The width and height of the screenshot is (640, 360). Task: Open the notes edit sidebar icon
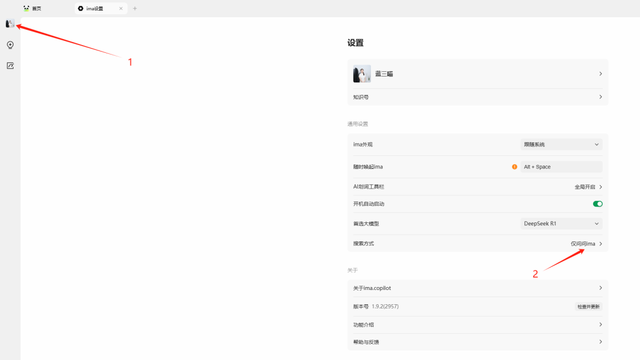pos(10,66)
